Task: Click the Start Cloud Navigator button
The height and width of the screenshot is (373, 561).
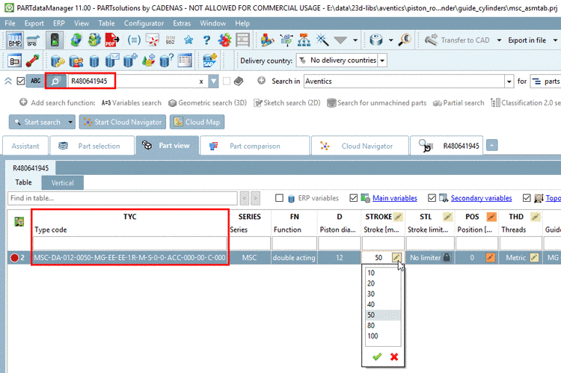Action: coord(123,123)
